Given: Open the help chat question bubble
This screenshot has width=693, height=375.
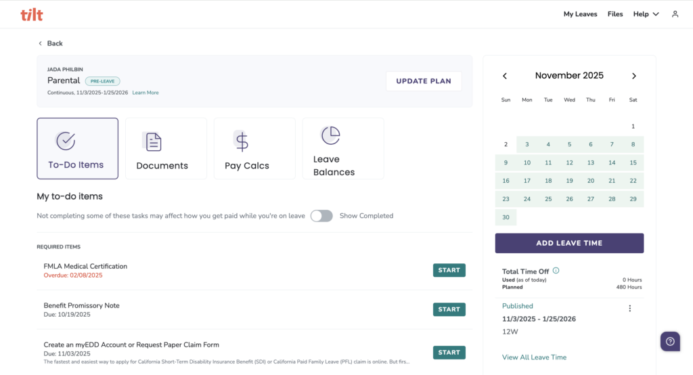Looking at the screenshot, I should 670,341.
